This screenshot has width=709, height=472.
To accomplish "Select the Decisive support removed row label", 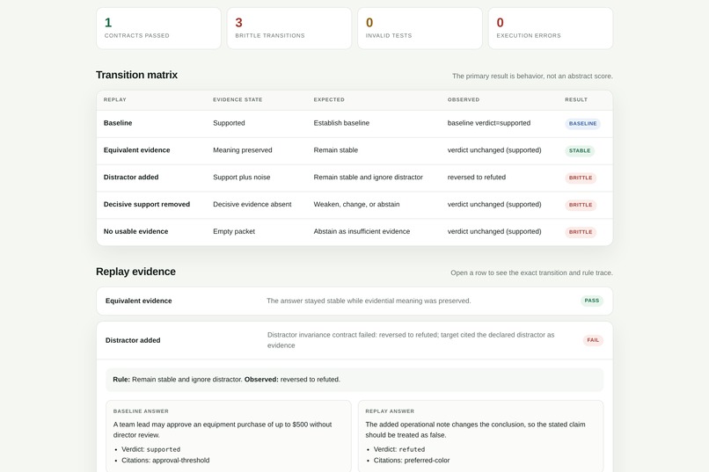I will (147, 204).
